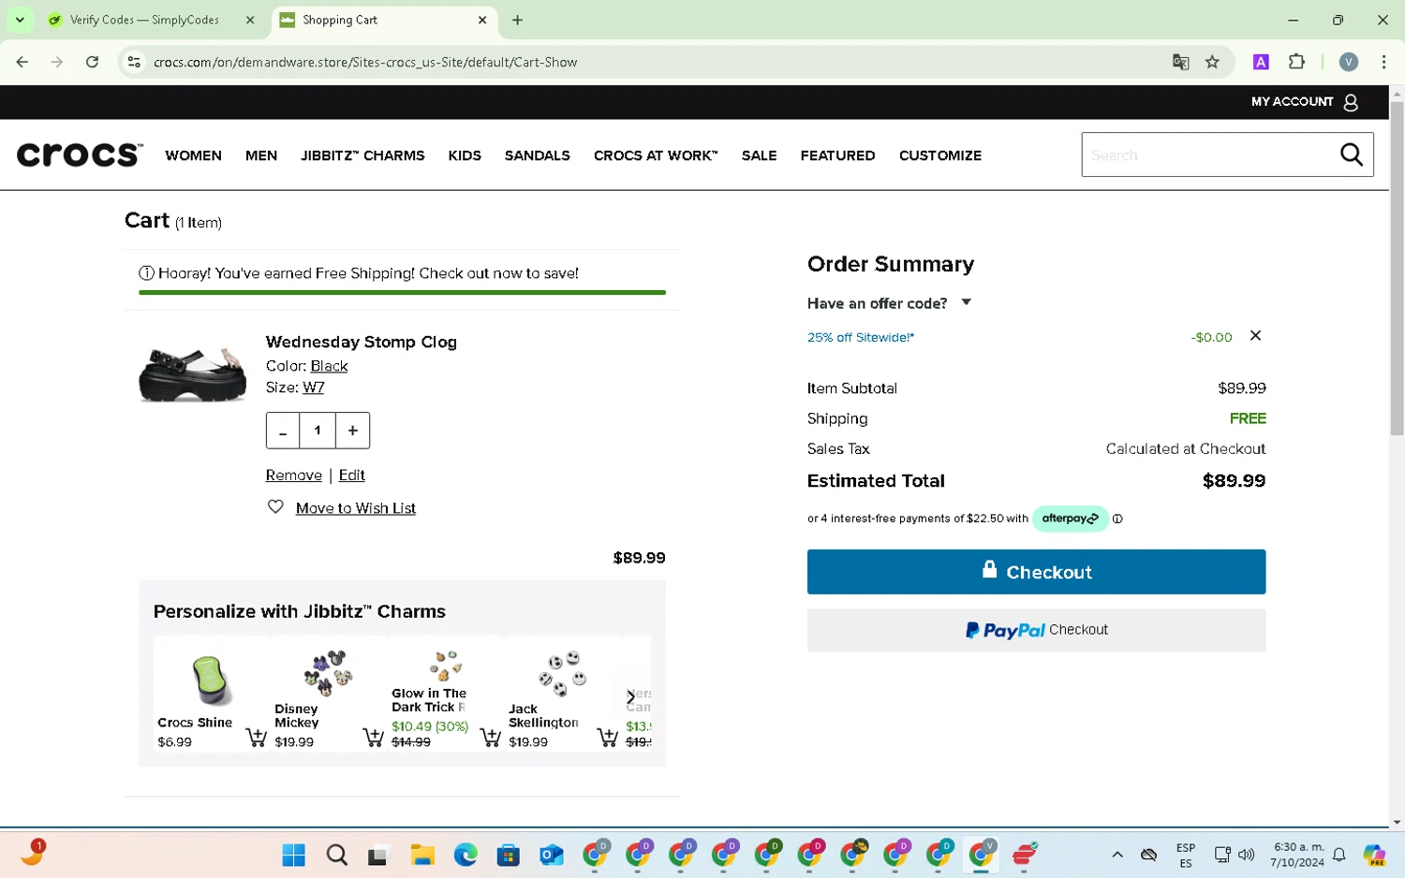Remove the clog from the cart
1405x878 pixels.
[294, 476]
